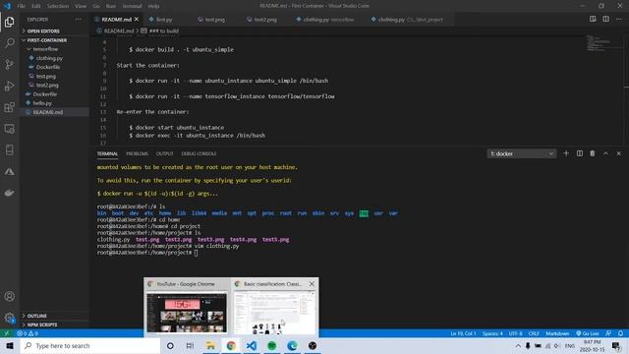Open Remote Explorer view

(x=9, y=129)
